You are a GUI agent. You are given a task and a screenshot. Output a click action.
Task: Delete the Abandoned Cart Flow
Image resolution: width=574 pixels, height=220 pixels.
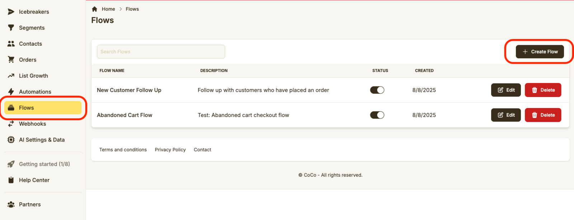[543, 115]
